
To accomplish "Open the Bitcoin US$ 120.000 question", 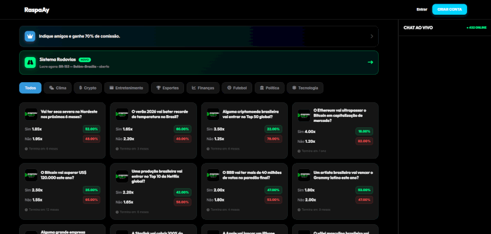I will pos(64,175).
